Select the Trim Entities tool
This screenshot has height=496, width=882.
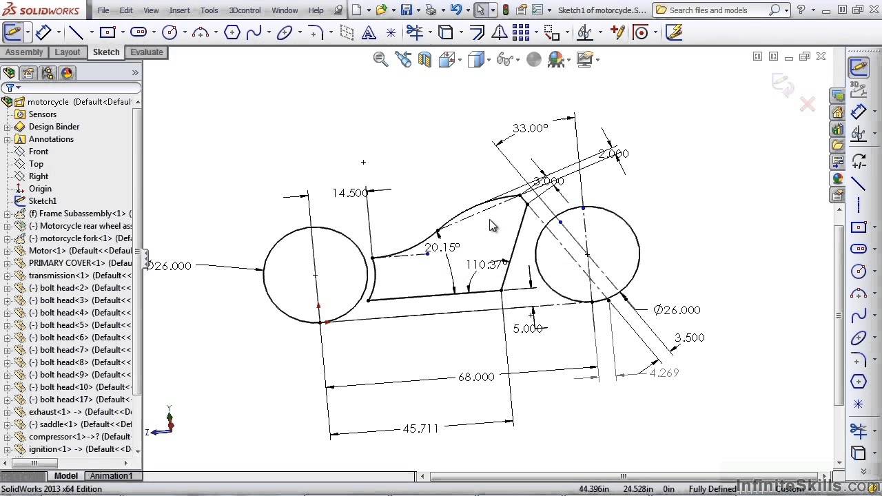click(x=416, y=32)
